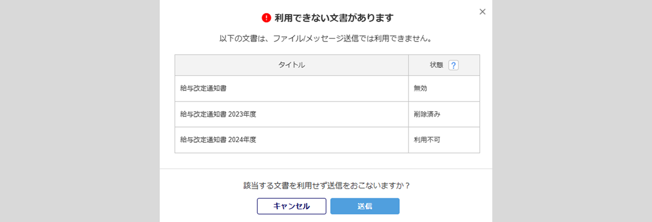Click the 削除済み status cell
This screenshot has width=652, height=222.
[x=427, y=114]
